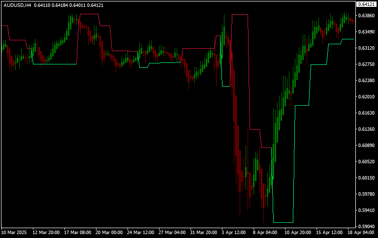Click price scale value 0.60890

[366, 145]
